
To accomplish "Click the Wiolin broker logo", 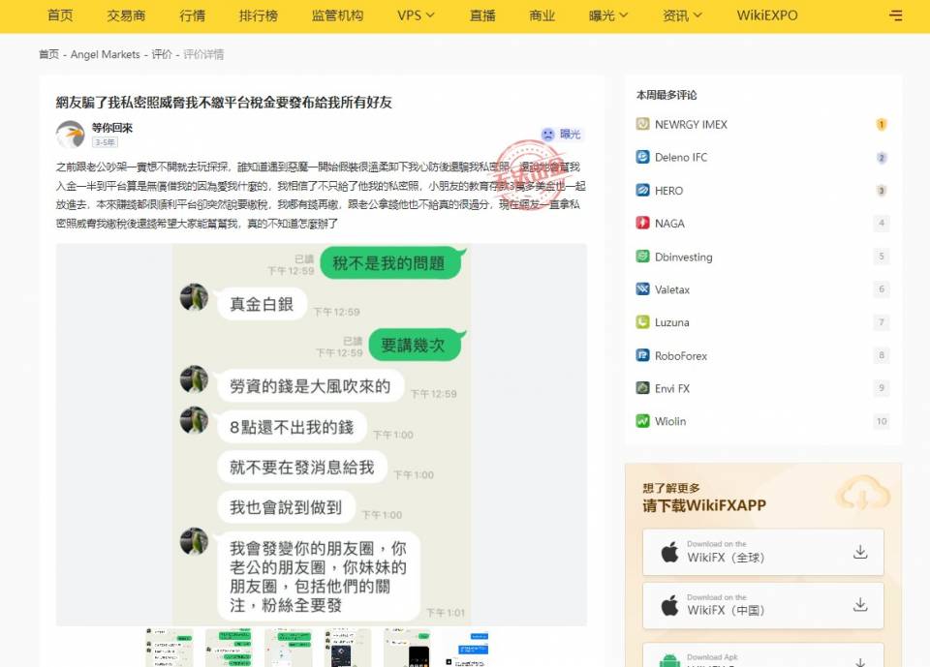I will [643, 421].
